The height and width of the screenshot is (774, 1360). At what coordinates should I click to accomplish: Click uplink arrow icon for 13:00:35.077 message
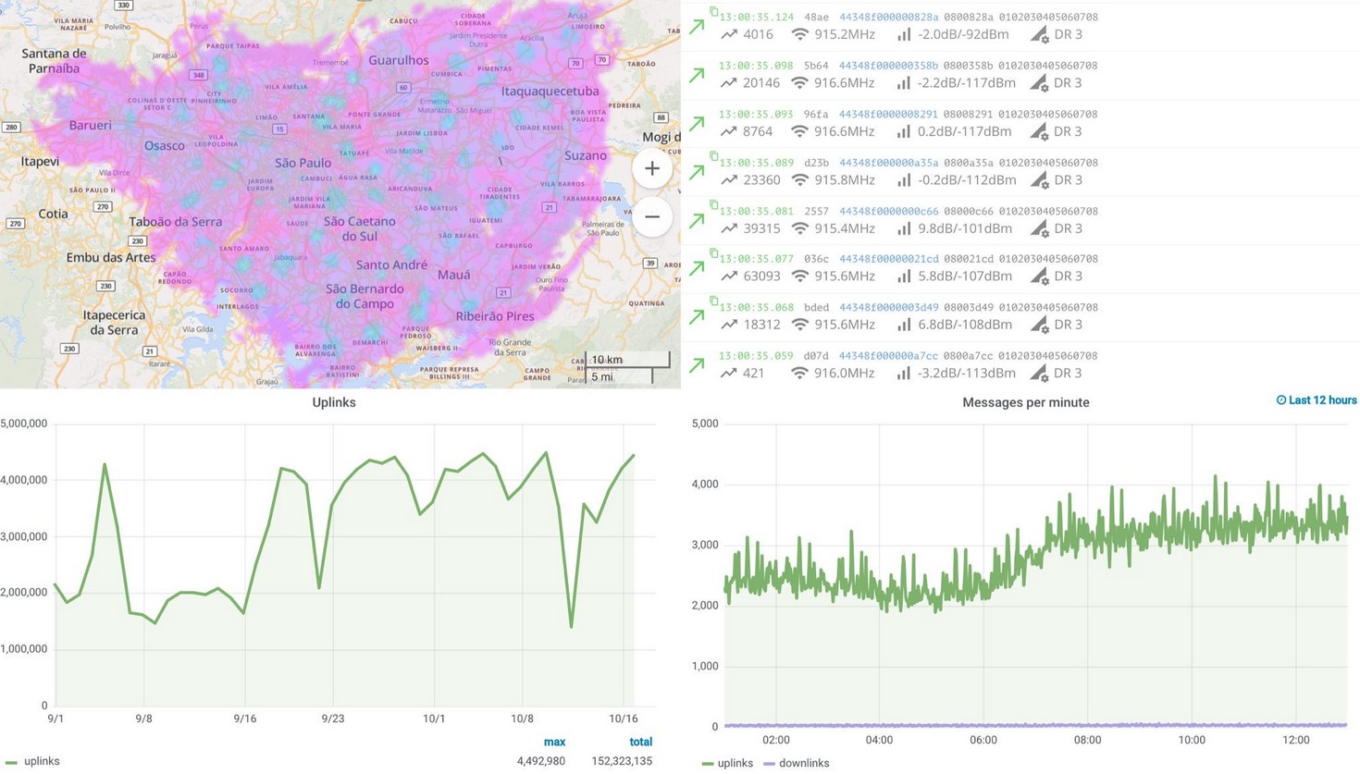(x=697, y=268)
